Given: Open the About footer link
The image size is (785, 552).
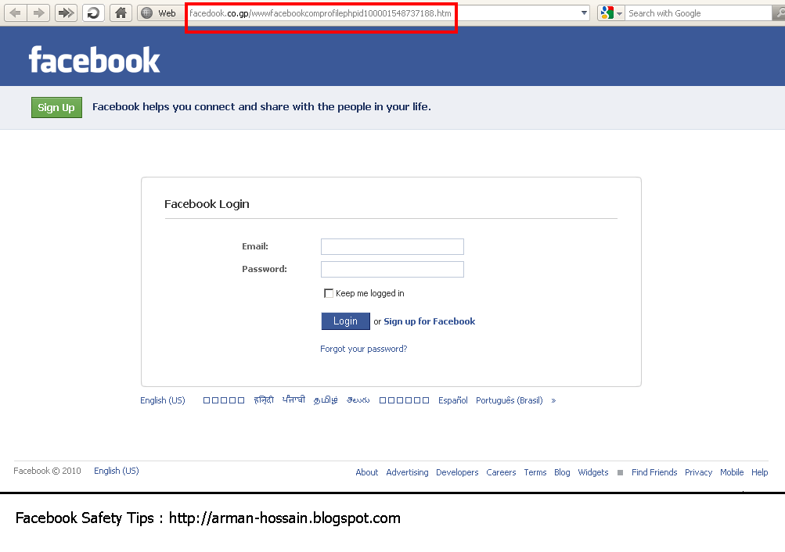Looking at the screenshot, I should pyautogui.click(x=366, y=472).
